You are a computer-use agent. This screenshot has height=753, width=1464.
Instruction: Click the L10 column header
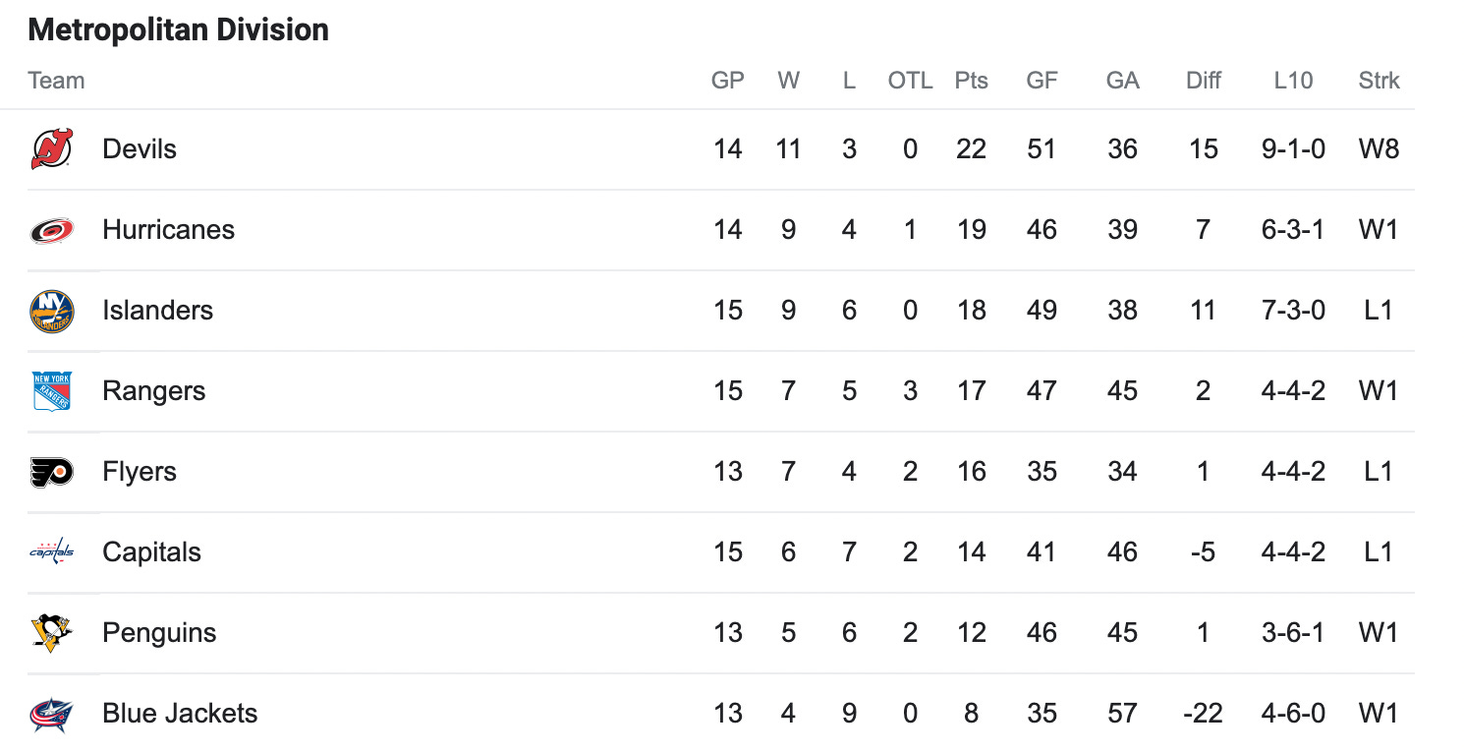1293,81
